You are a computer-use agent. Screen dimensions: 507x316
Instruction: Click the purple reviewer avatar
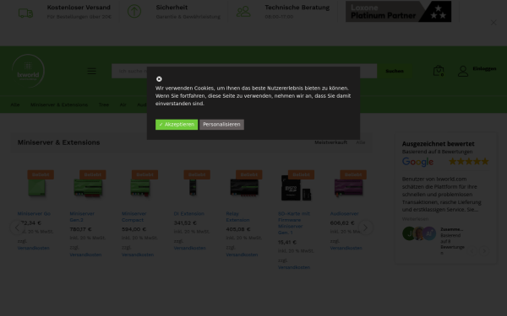click(429, 233)
